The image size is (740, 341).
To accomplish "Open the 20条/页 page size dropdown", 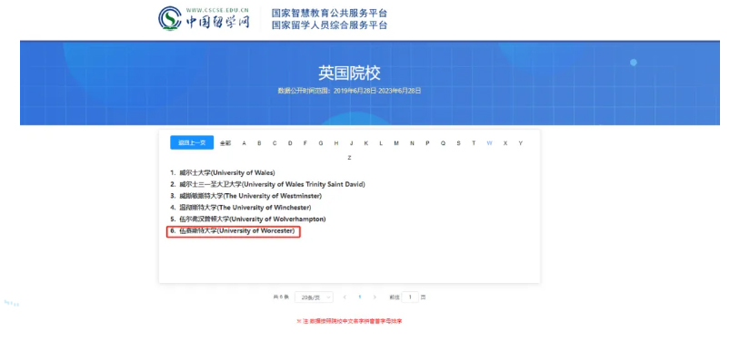I will [314, 297].
